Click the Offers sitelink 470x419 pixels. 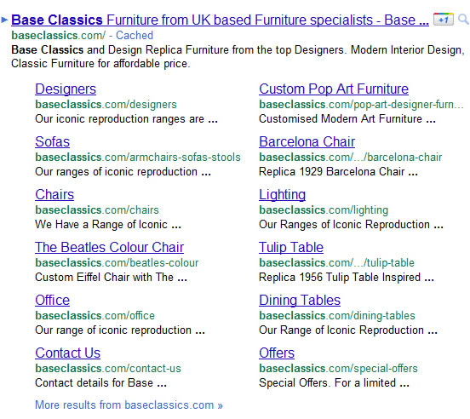click(x=277, y=353)
